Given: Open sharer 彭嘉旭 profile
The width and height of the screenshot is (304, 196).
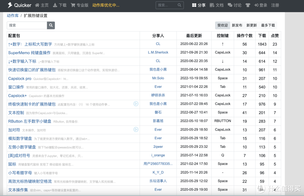Looking at the screenshot, I should coord(158,121).
